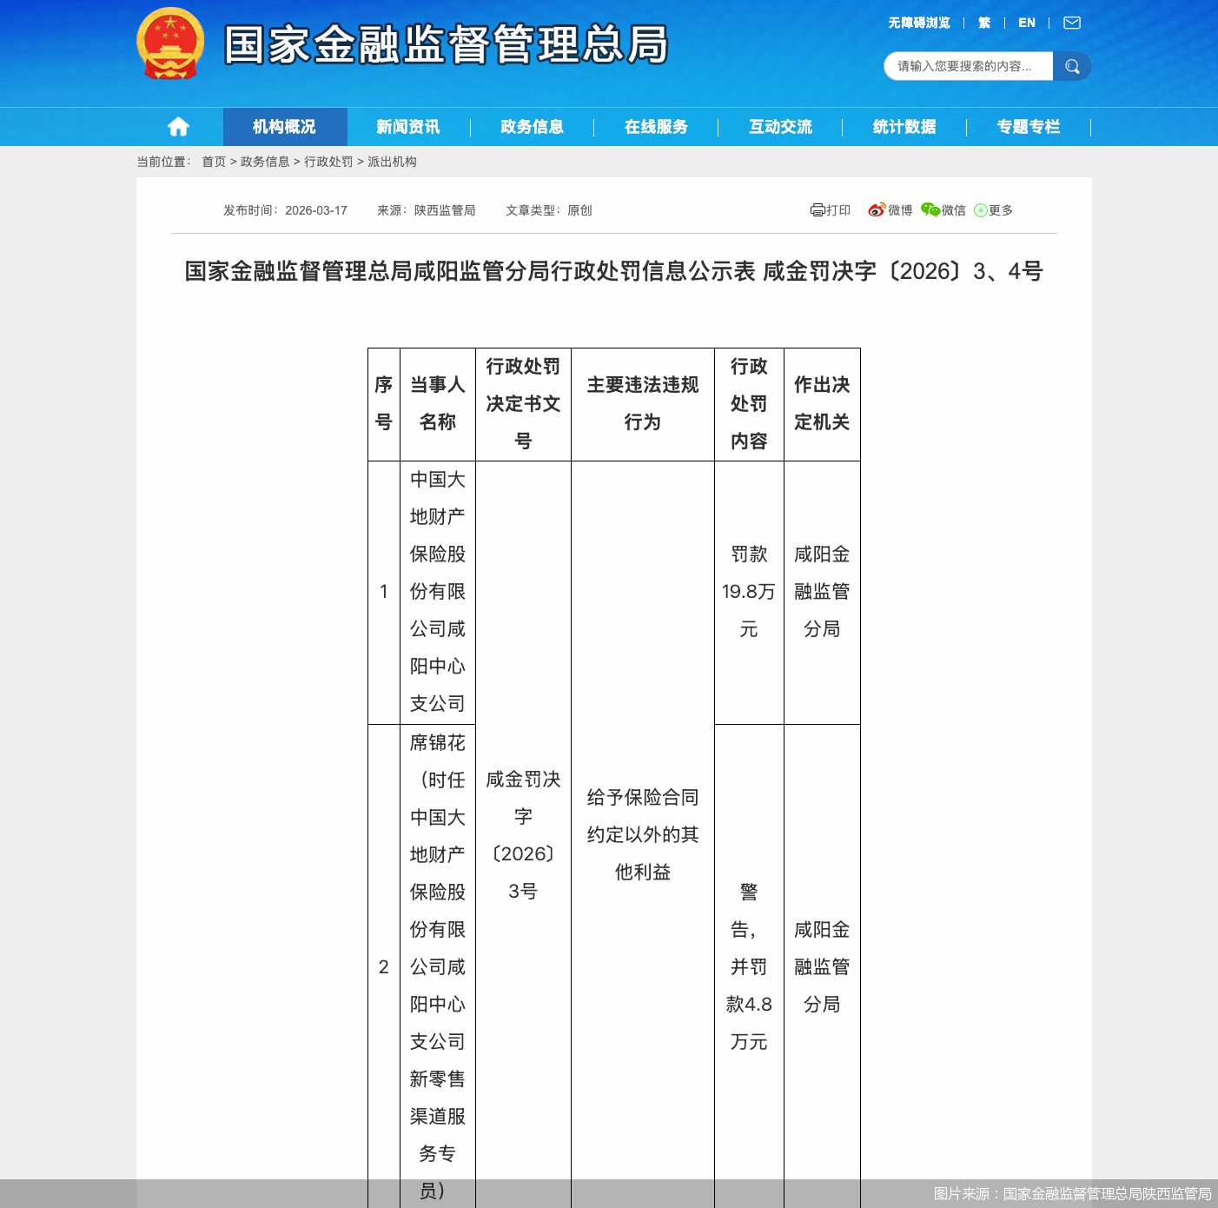Image resolution: width=1218 pixels, height=1208 pixels.
Task: Click the search magnifier icon
Action: pyautogui.click(x=1072, y=66)
